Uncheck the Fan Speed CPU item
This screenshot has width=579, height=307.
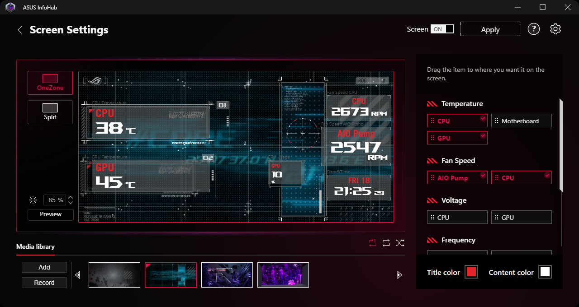(522, 177)
